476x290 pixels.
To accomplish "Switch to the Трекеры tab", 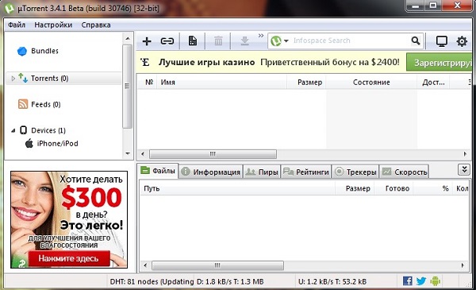I will pos(355,172).
